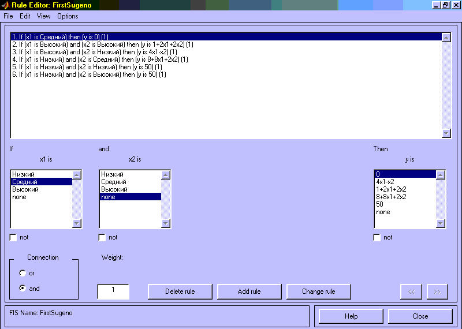Click the Add rule button

[x=249, y=291]
